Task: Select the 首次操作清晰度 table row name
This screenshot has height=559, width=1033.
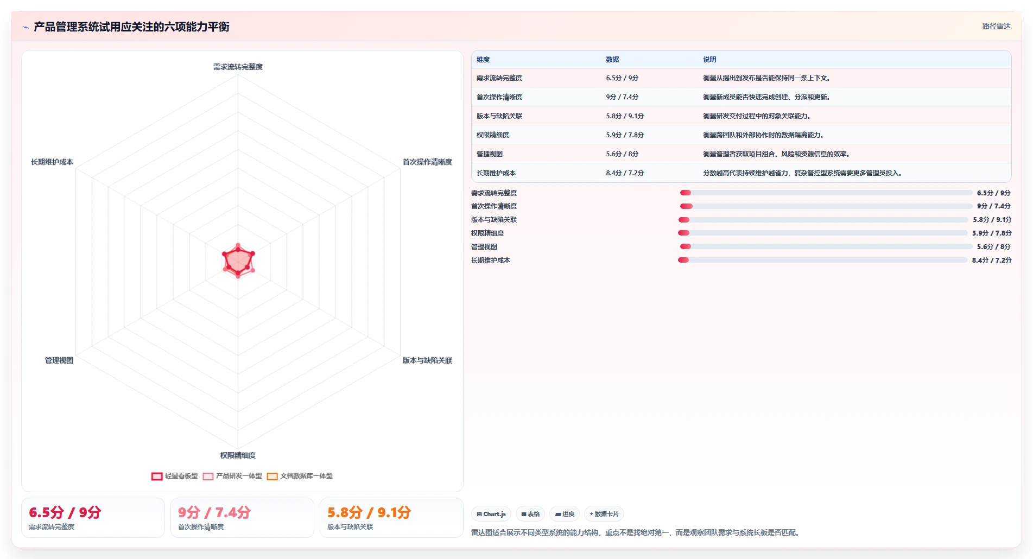Action: (499, 97)
